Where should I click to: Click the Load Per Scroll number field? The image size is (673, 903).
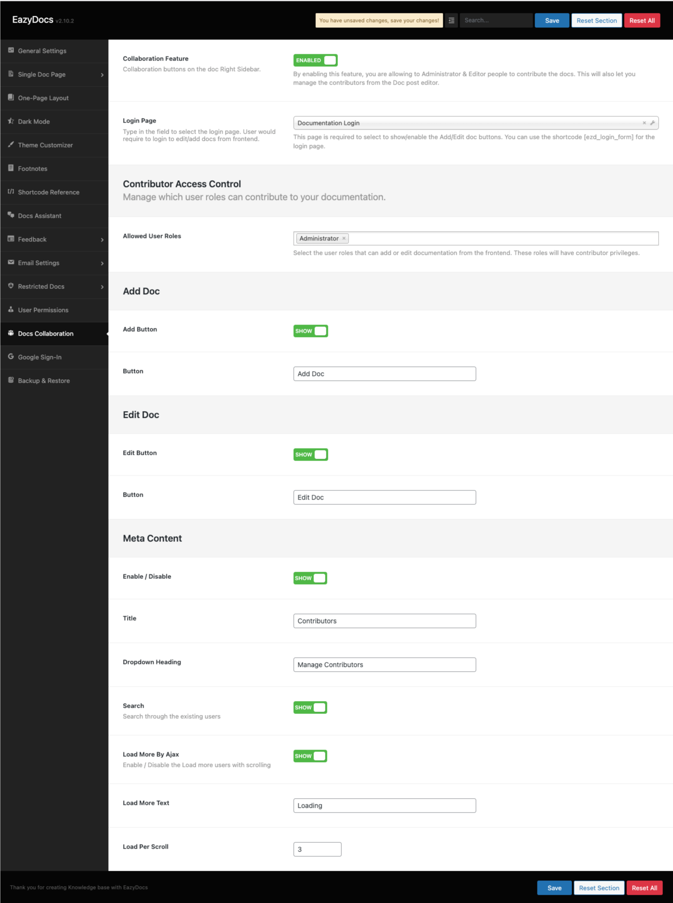pos(317,849)
